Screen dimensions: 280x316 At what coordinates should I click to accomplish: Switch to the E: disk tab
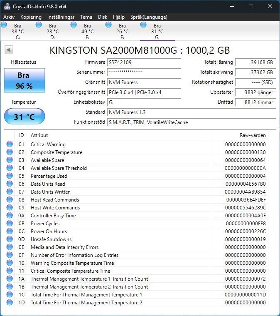click(87, 31)
